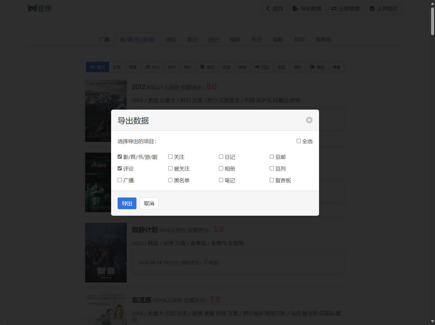This screenshot has width=435, height=325.
Task: Check the 豆邮 checkbox
Action: click(272, 157)
